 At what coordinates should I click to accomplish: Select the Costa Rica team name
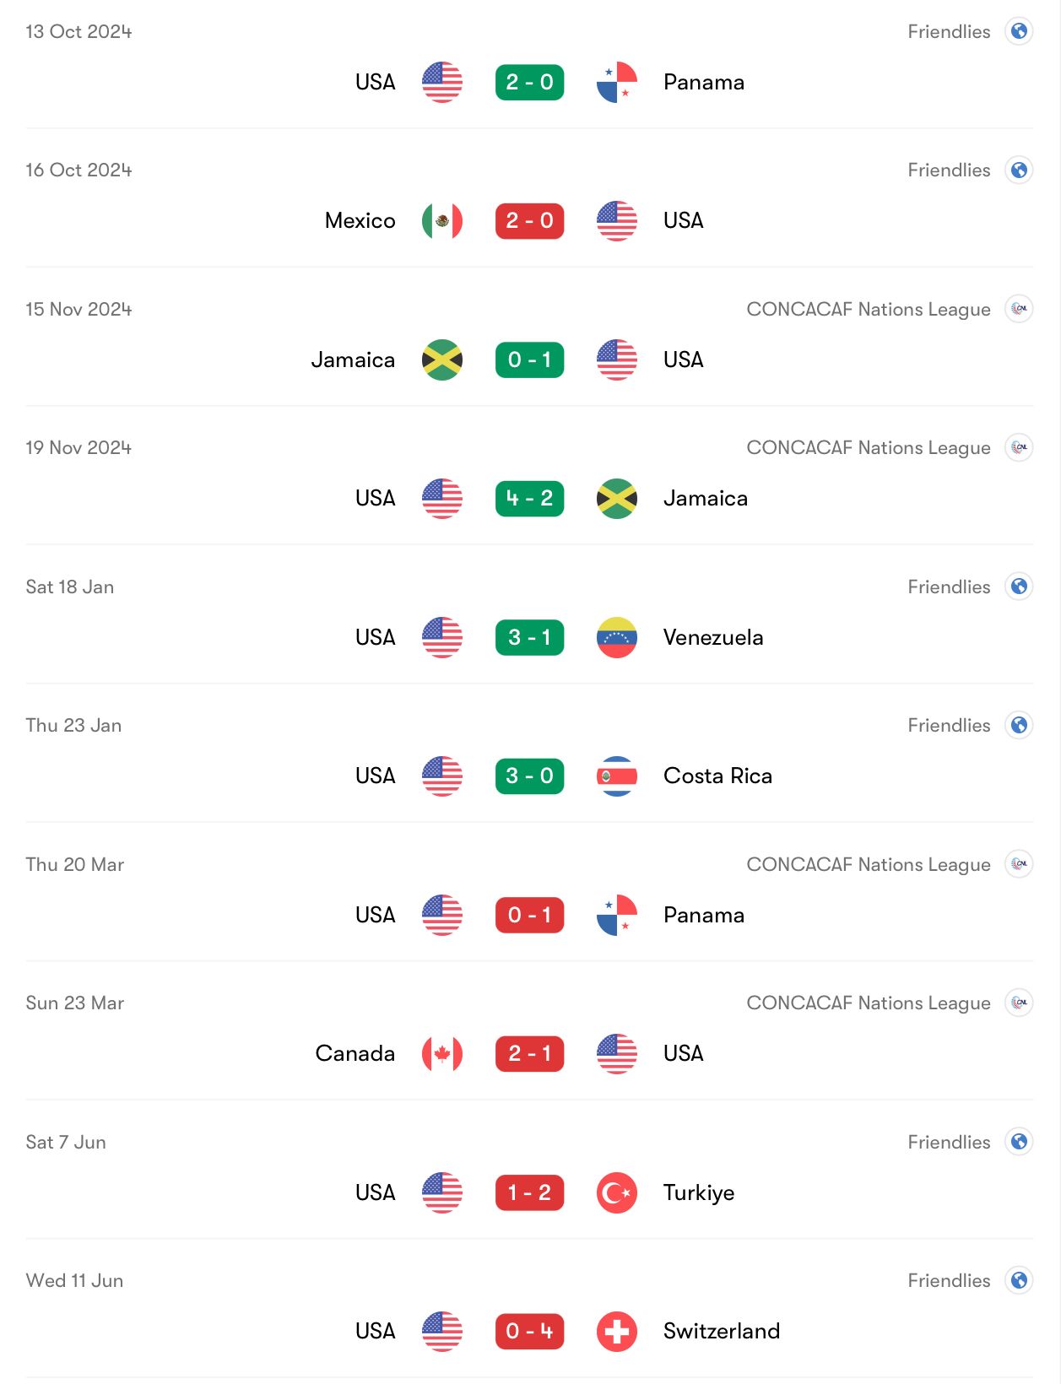(717, 776)
